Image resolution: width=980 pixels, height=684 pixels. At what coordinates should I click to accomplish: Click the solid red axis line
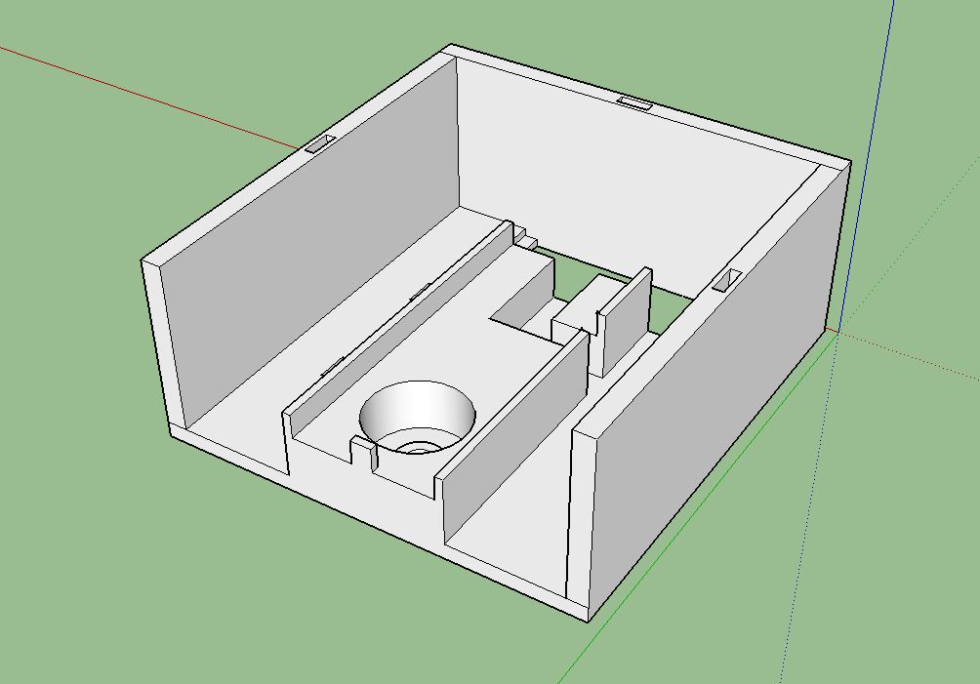coord(146,96)
